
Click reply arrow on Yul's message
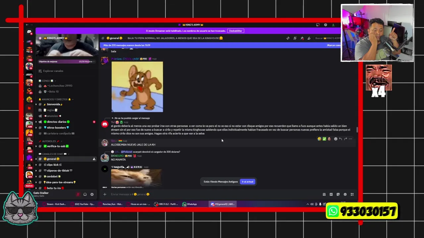(x=340, y=139)
